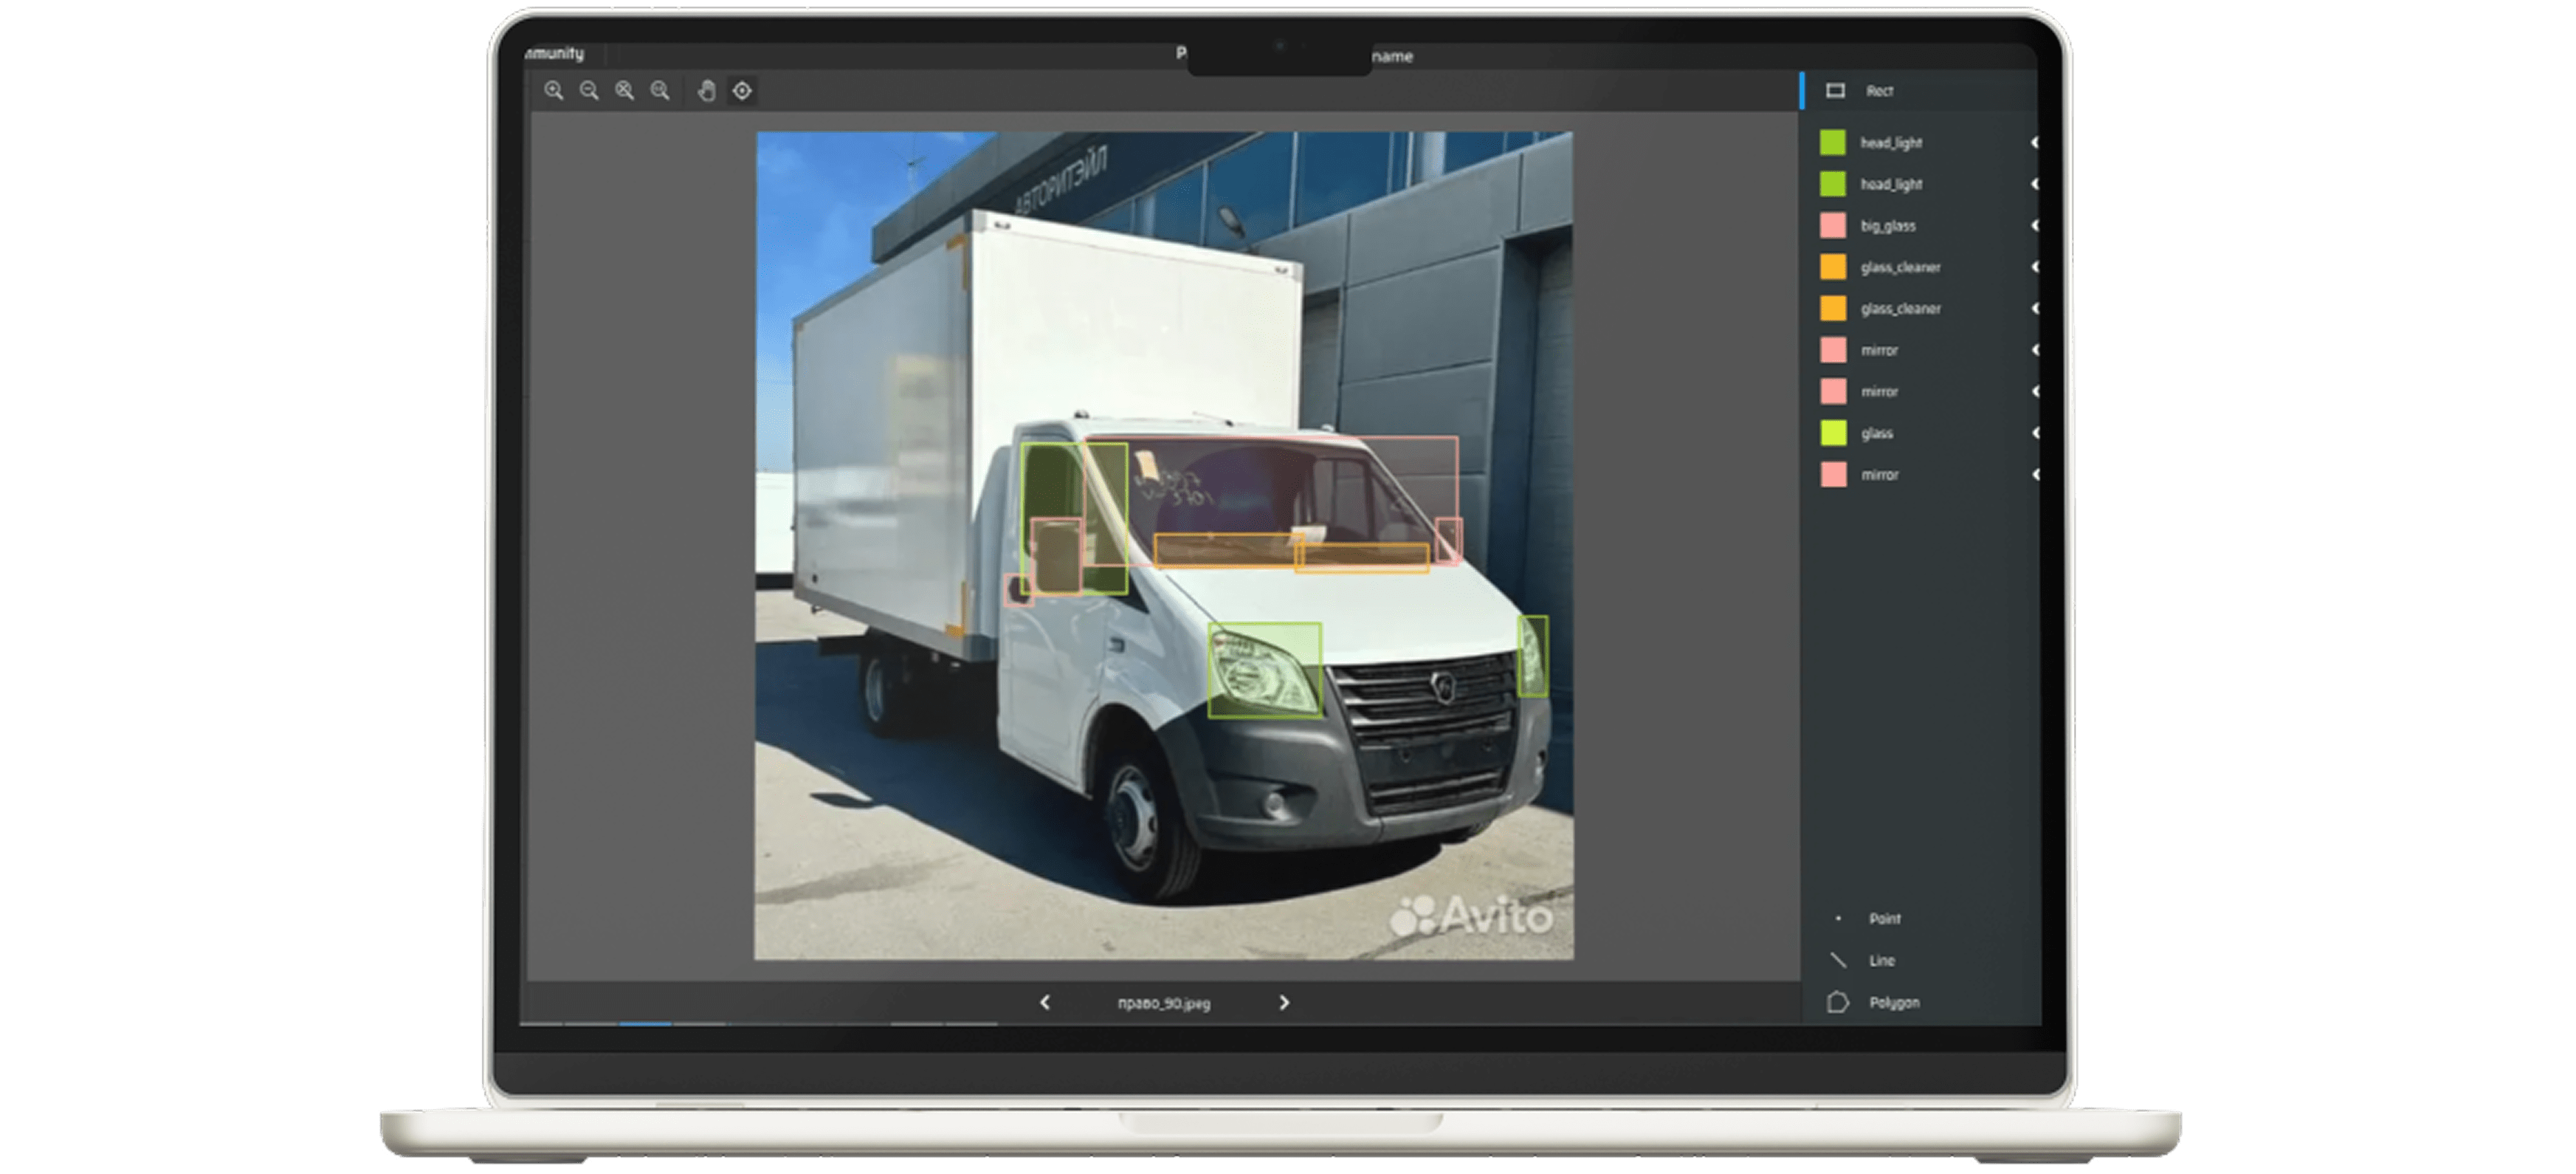Select the Rect drawing tool
This screenshot has width=2576, height=1174.
click(x=1877, y=91)
